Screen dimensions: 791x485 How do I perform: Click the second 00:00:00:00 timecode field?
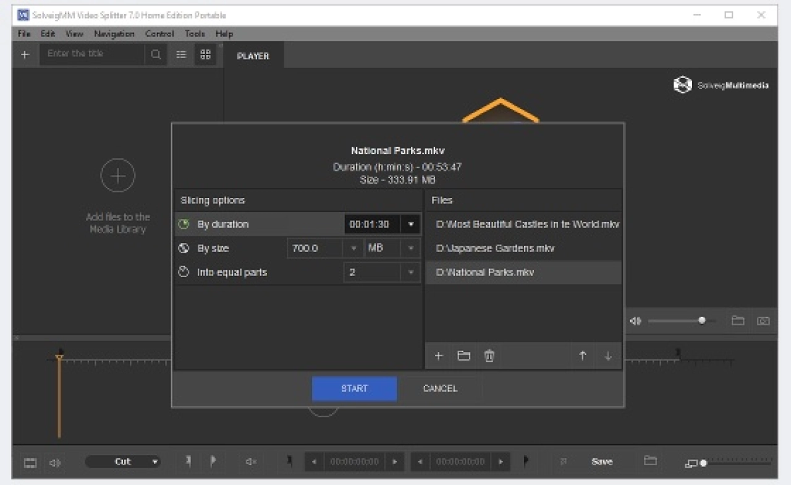460,461
